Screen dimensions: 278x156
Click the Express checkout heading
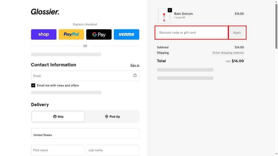[x=85, y=24]
